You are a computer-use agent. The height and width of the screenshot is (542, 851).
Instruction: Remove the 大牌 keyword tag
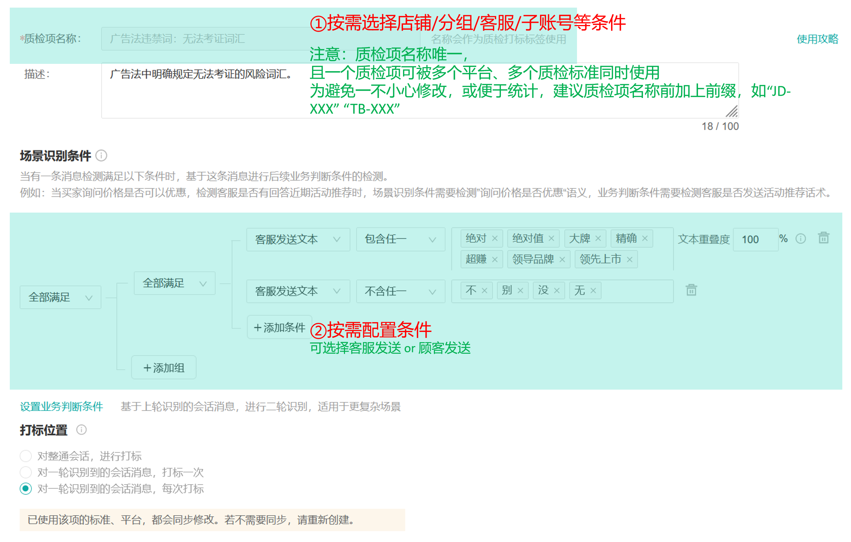598,238
